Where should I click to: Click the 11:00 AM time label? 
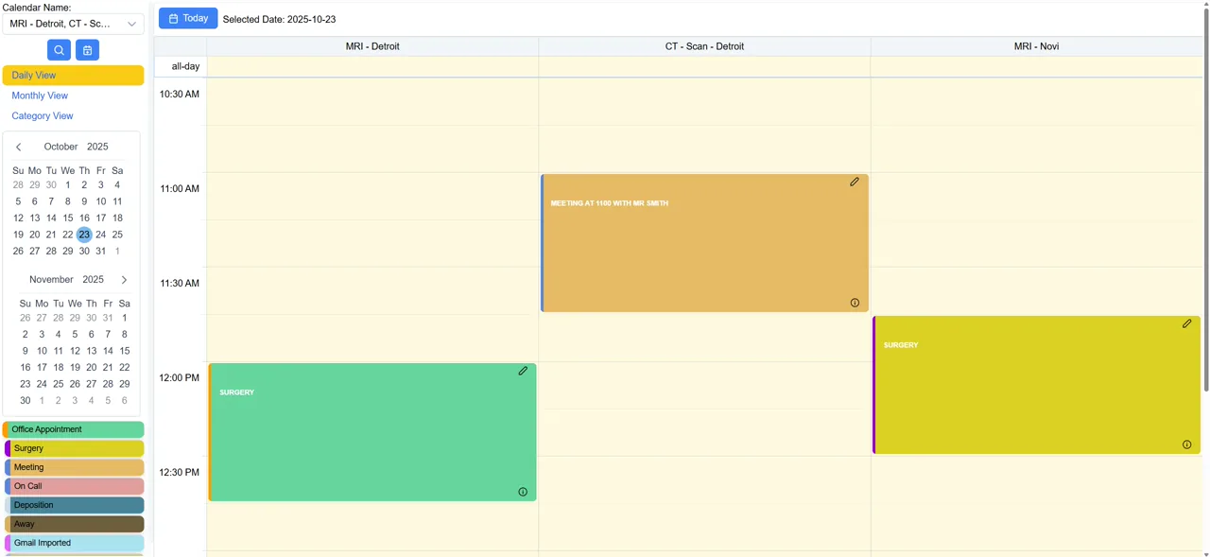[x=180, y=189]
